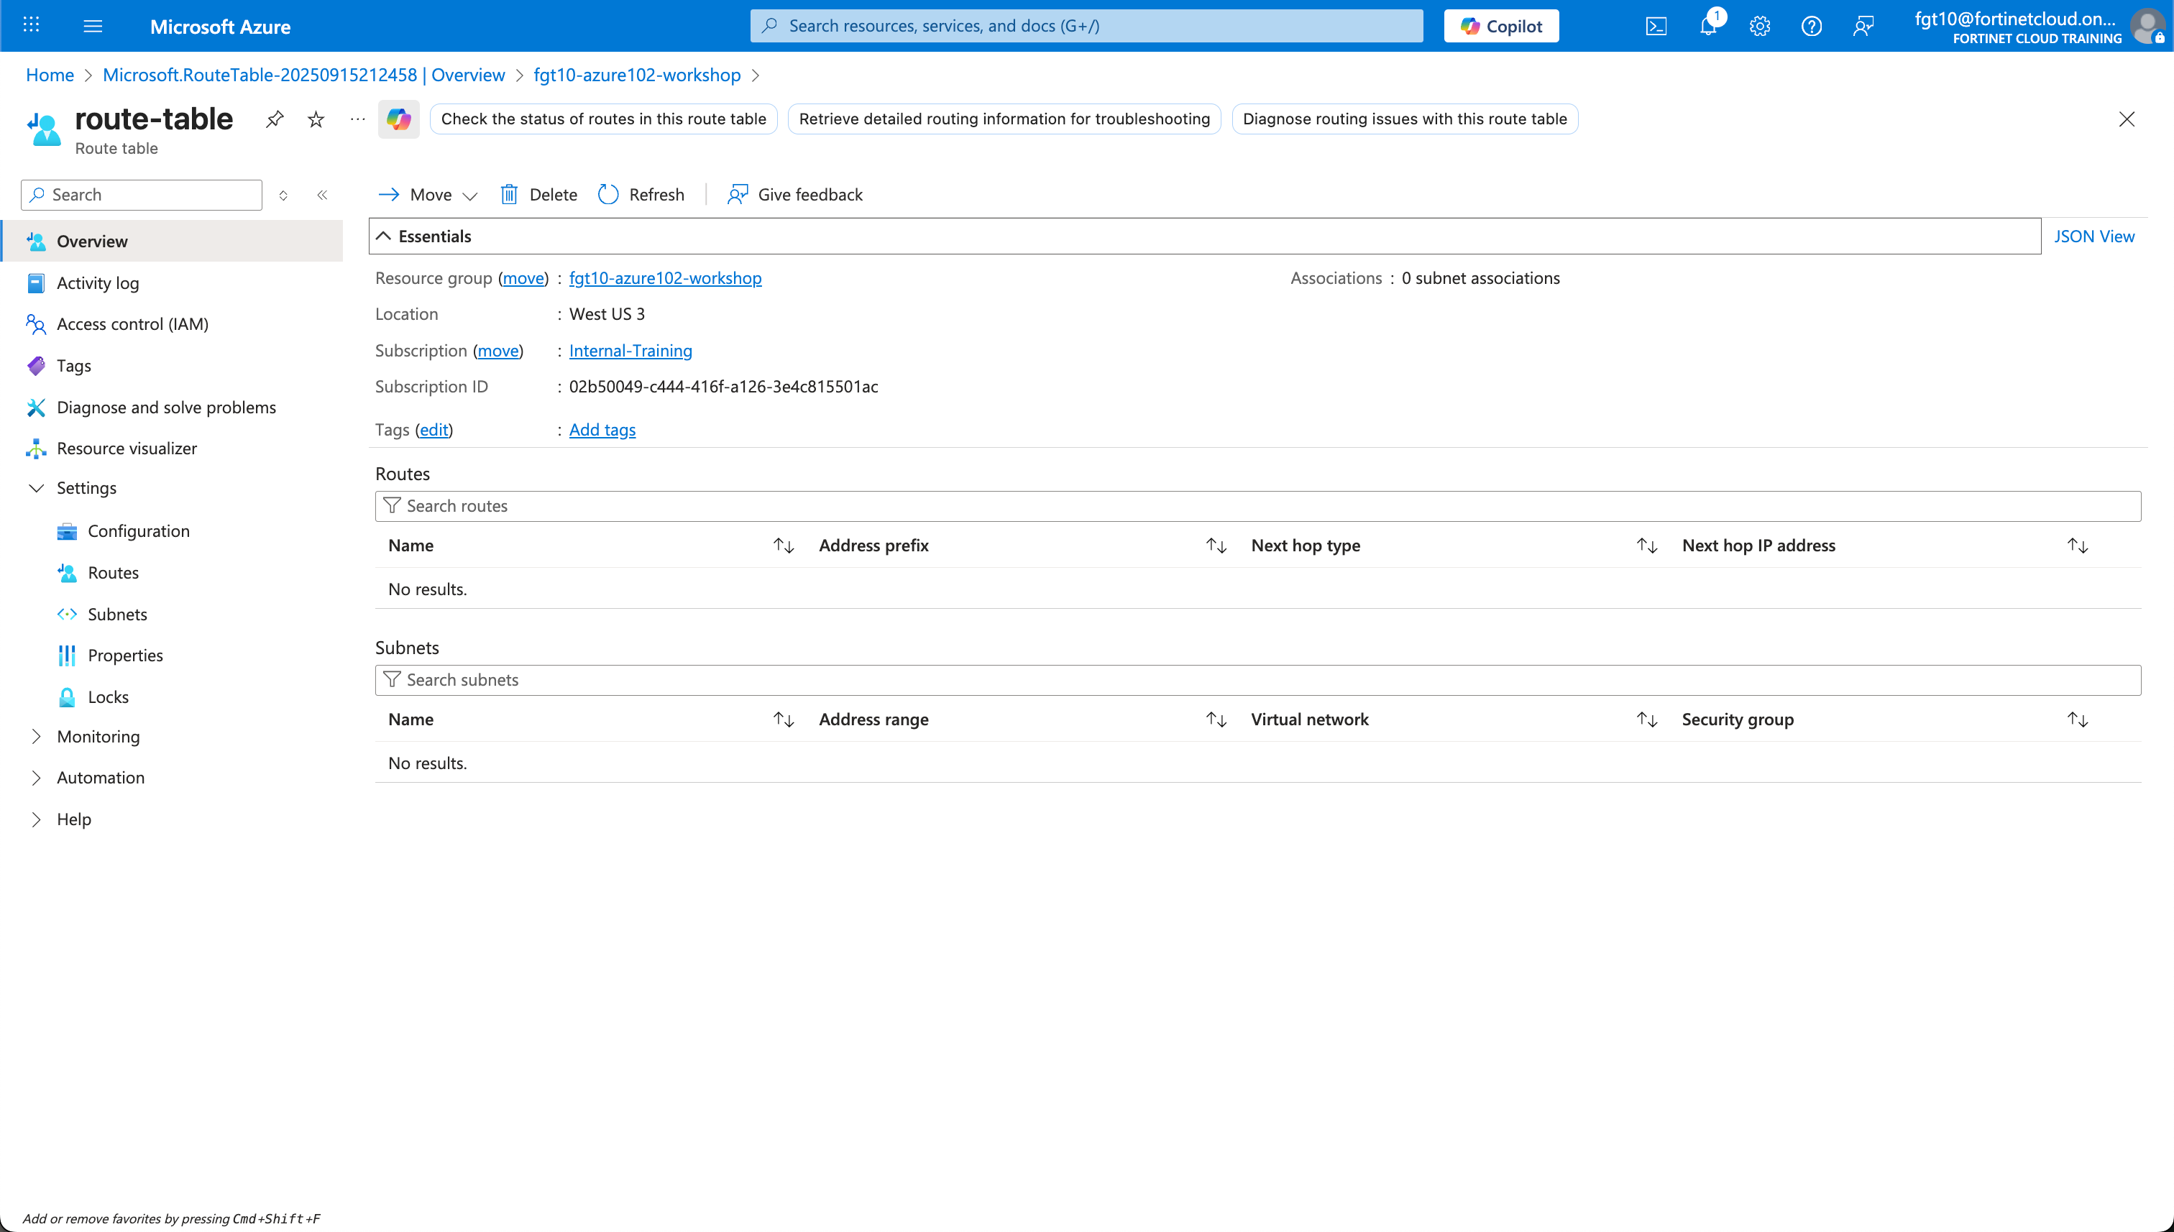Open the Internal-Training subscription link
2174x1232 pixels.
point(630,350)
